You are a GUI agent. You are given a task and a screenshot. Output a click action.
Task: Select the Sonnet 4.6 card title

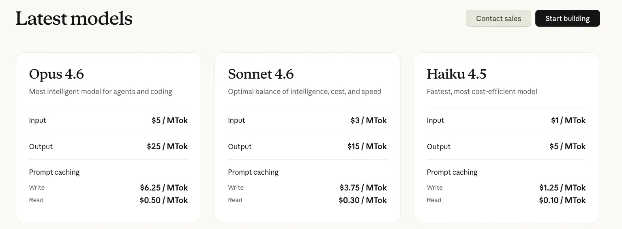(x=261, y=74)
